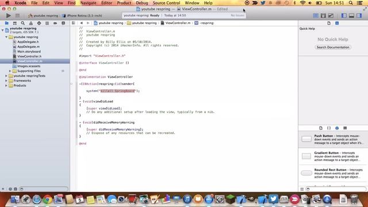368x207 pixels.
Task: Stop the running build
Action: [x=17, y=16]
